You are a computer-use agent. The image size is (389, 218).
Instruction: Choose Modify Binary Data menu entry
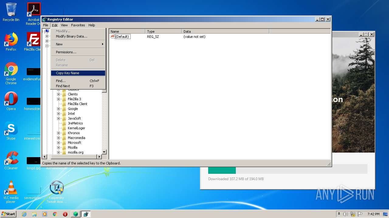pyautogui.click(x=78, y=36)
